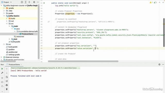Click the typo check indicator in editor corner
The height and width of the screenshot is (93, 165).
tap(155, 2)
